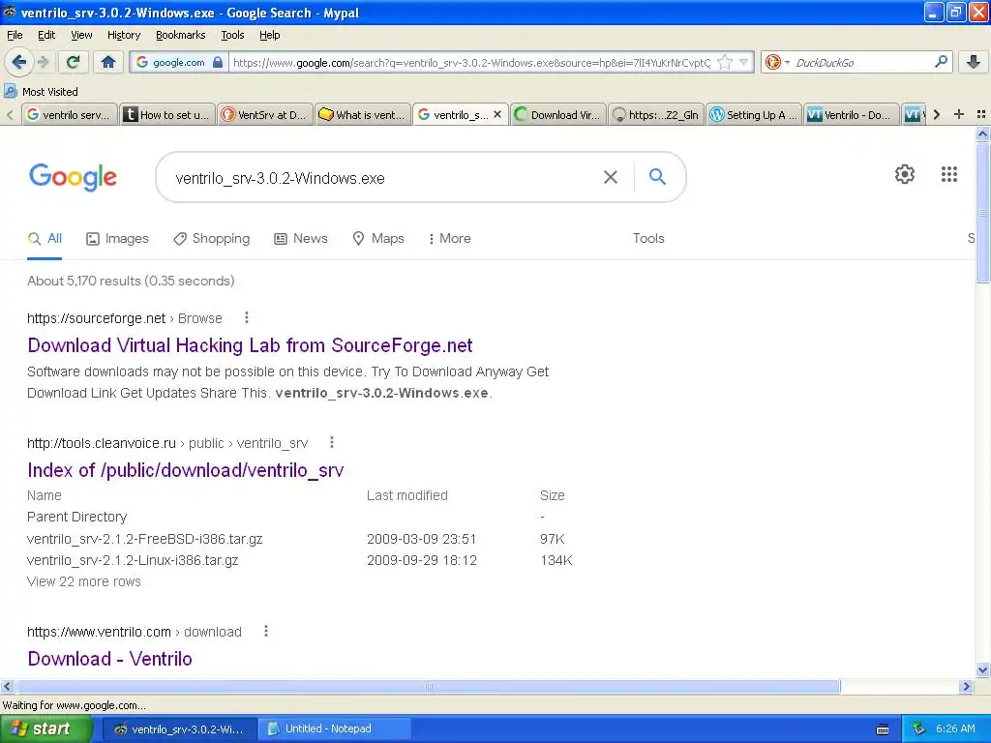This screenshot has width=991, height=743.
Task: Expand 'View 22 more rows'
Action: pos(84,581)
